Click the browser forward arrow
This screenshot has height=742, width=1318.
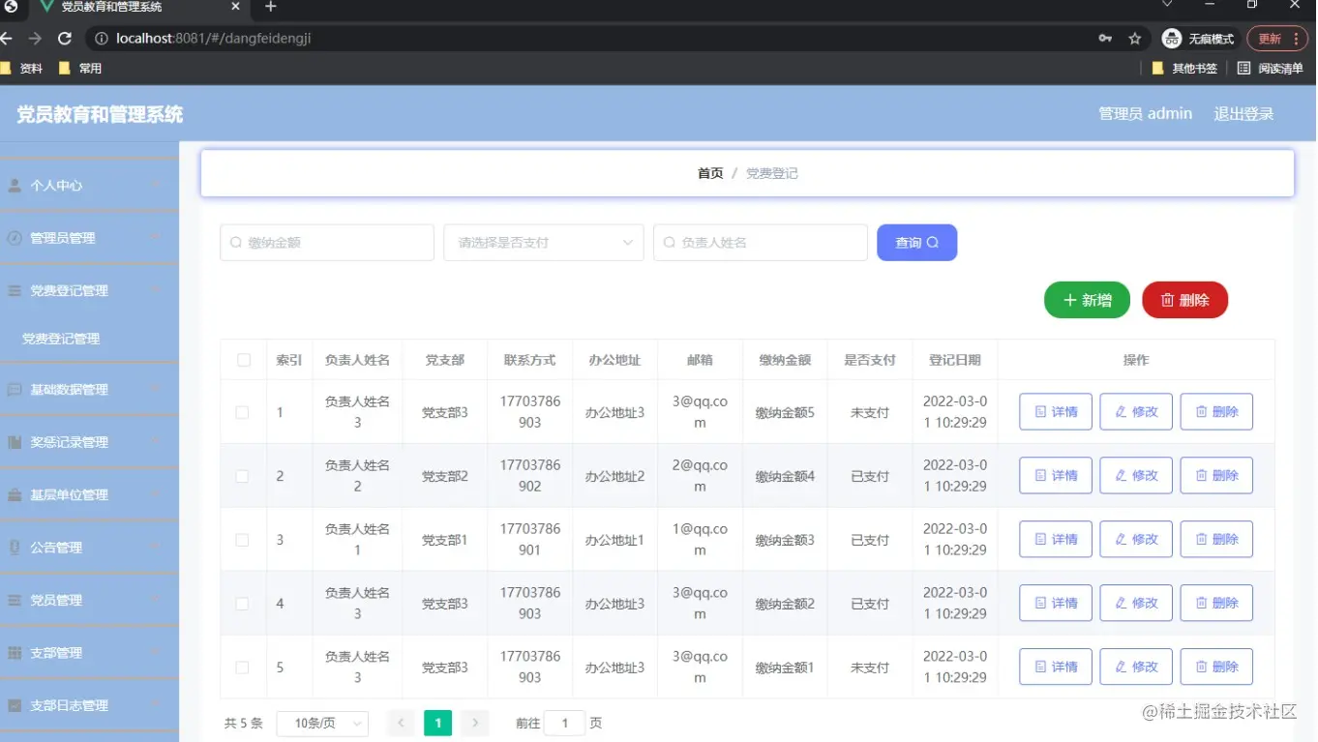35,39
